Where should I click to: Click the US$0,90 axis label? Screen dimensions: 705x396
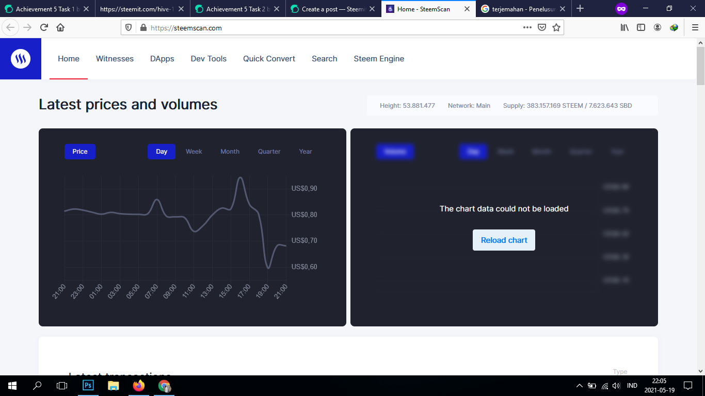tap(305, 189)
